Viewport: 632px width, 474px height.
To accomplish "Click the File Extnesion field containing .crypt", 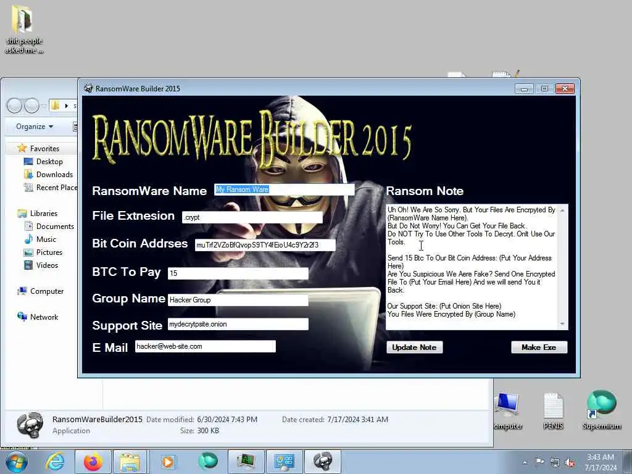I will click(252, 217).
